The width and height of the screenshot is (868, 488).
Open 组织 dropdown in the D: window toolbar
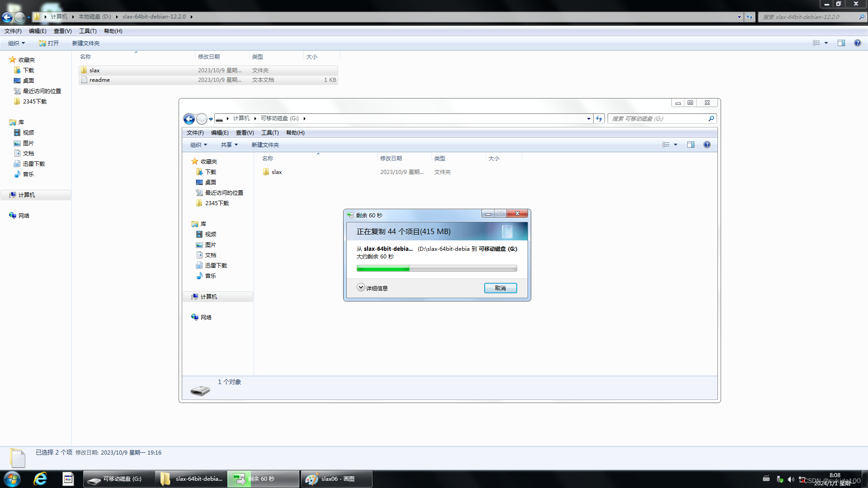[16, 43]
